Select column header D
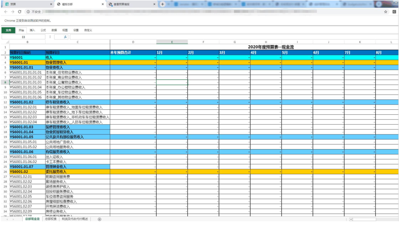 point(133,42)
